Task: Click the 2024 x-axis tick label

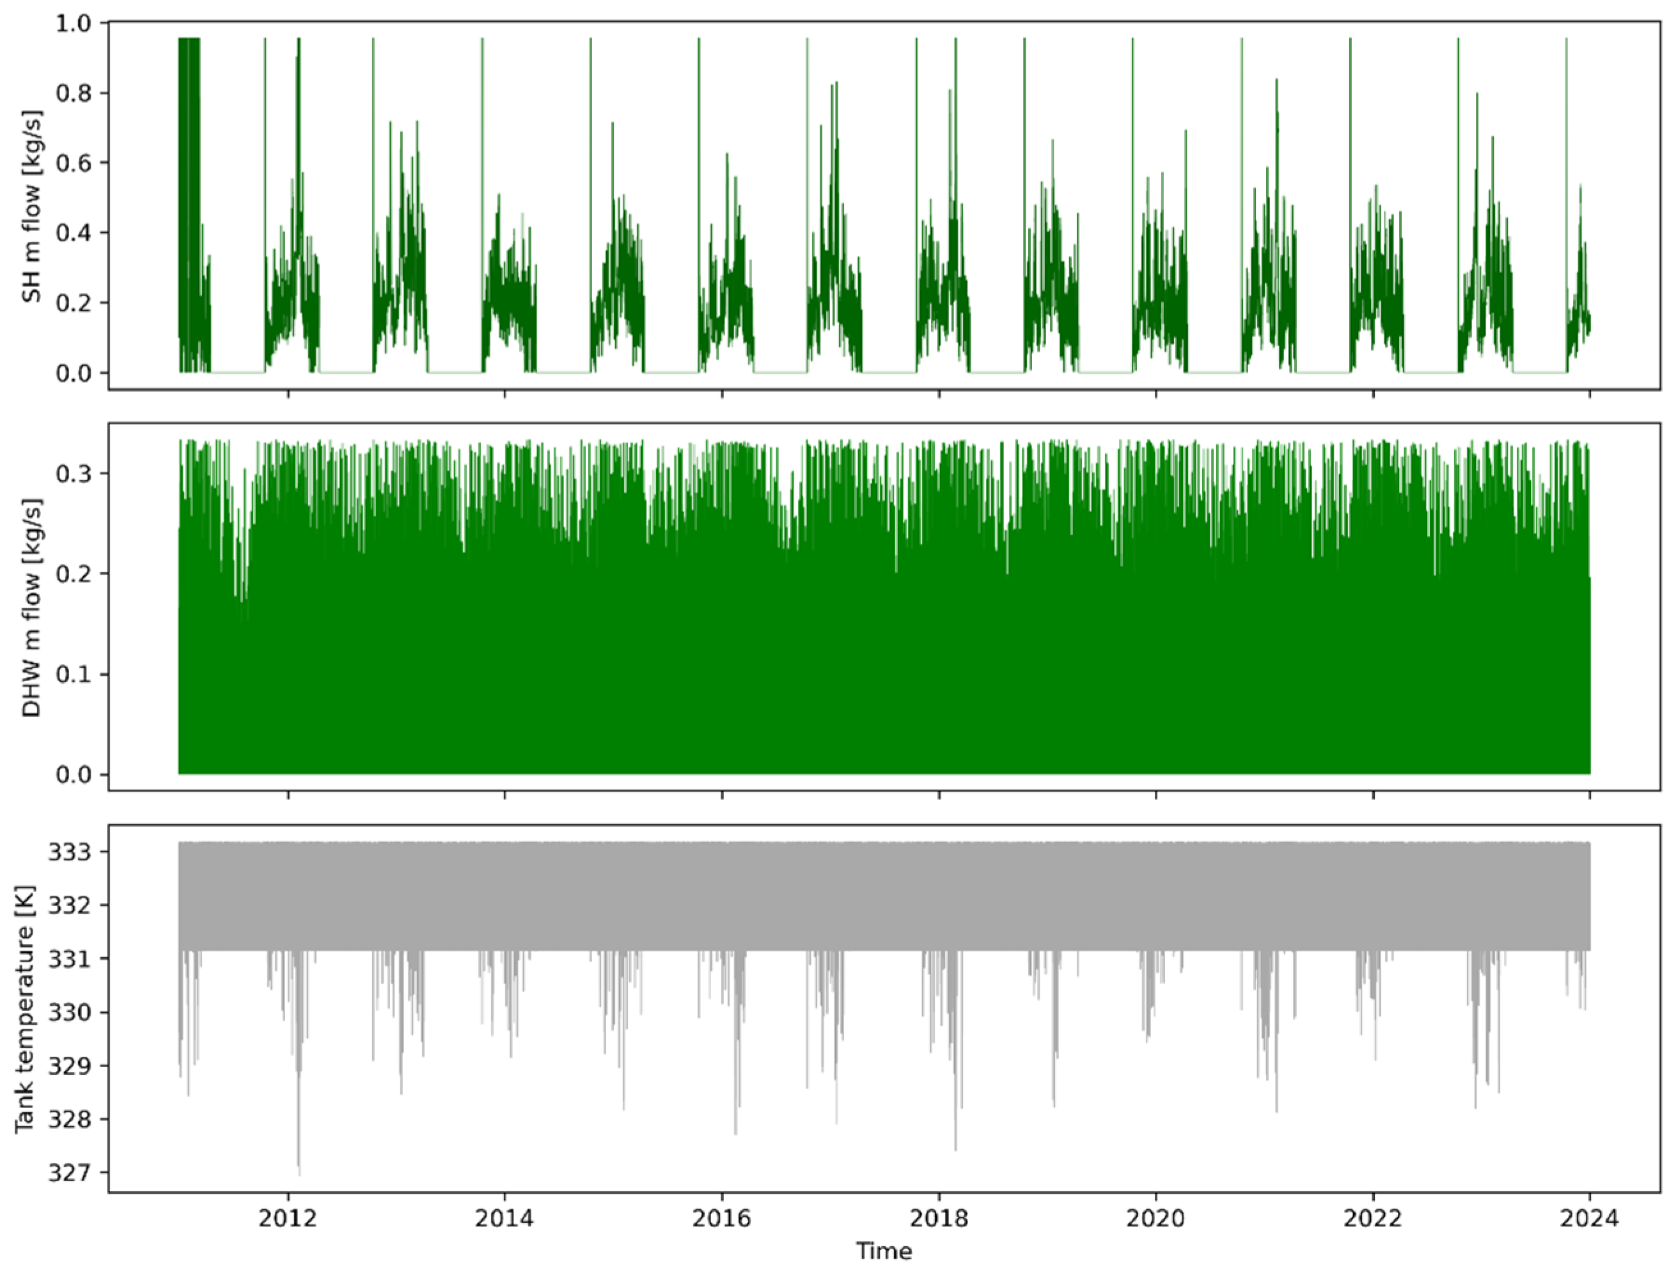Action: coord(1590,1218)
